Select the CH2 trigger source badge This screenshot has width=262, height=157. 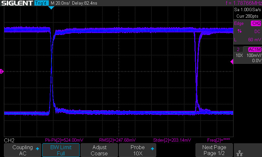click(x=256, y=23)
